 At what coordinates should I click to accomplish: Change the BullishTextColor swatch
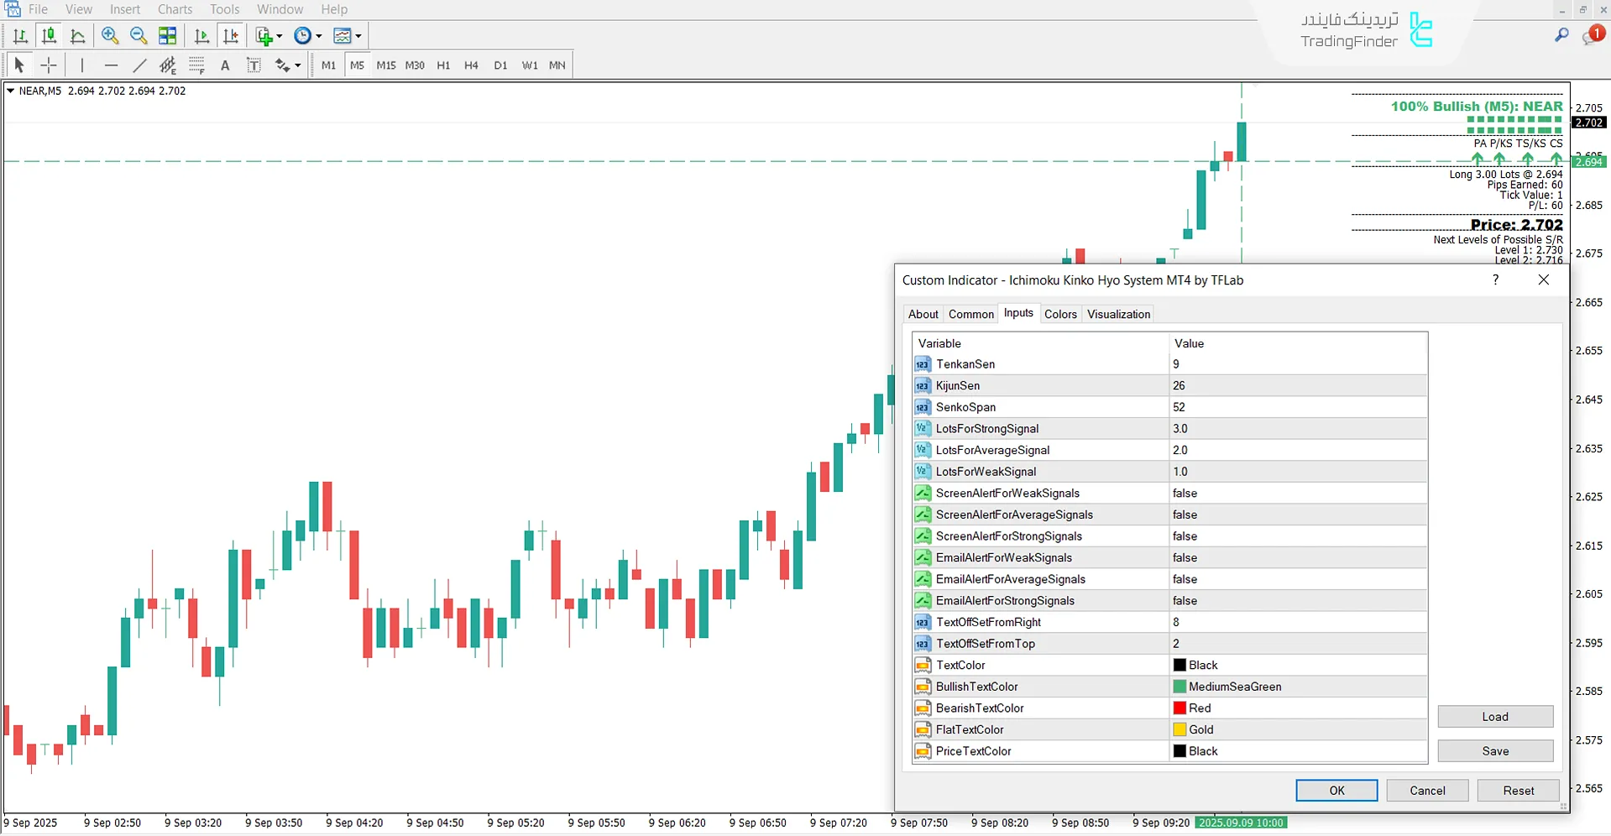[1180, 686]
